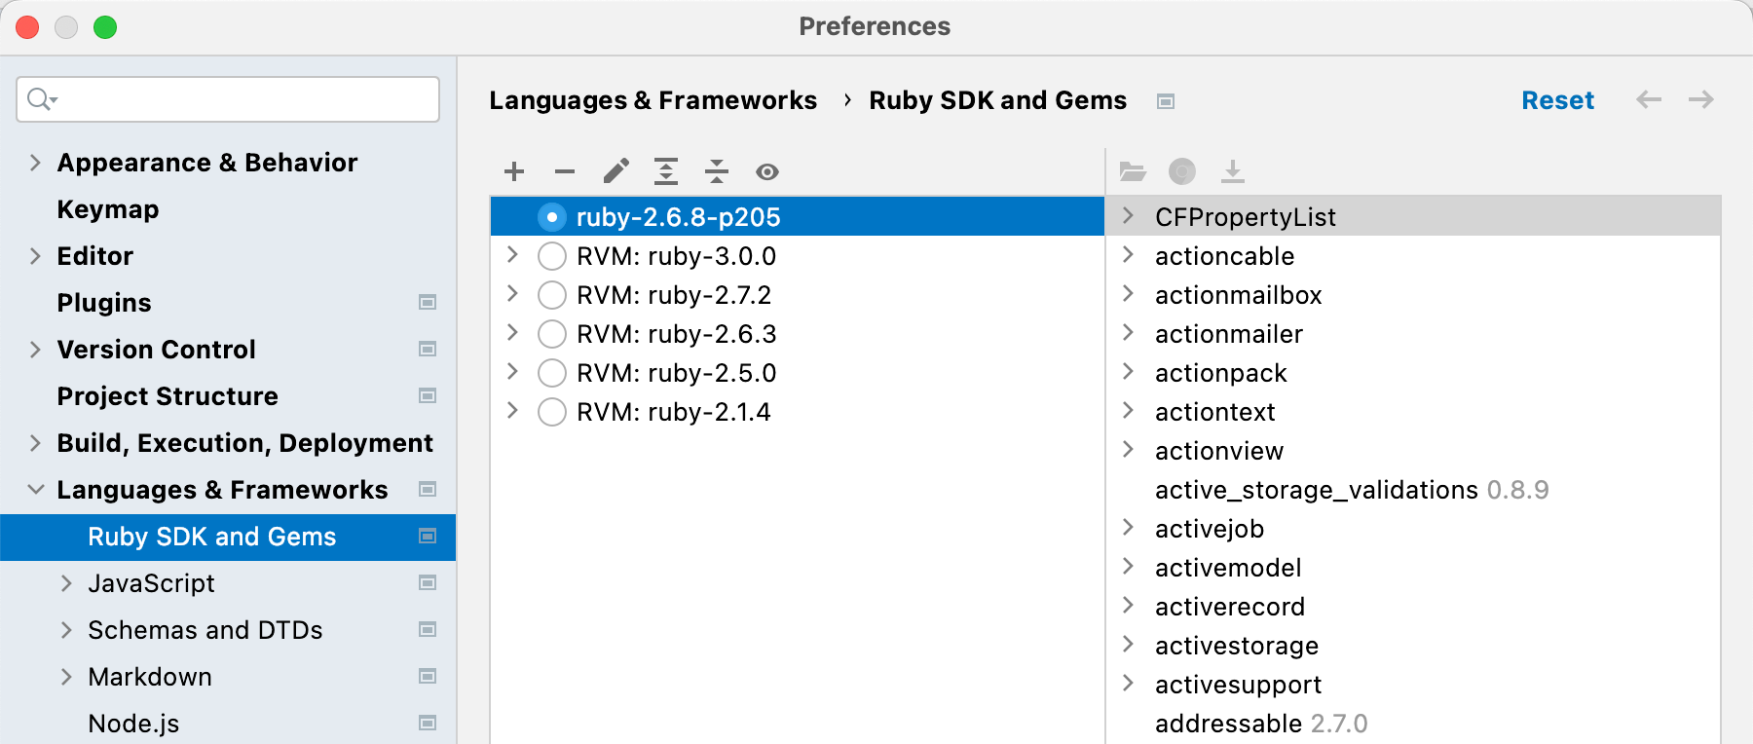Add a new Ruby SDK with plus icon
Image resolution: width=1753 pixels, height=744 pixels.
(x=514, y=172)
